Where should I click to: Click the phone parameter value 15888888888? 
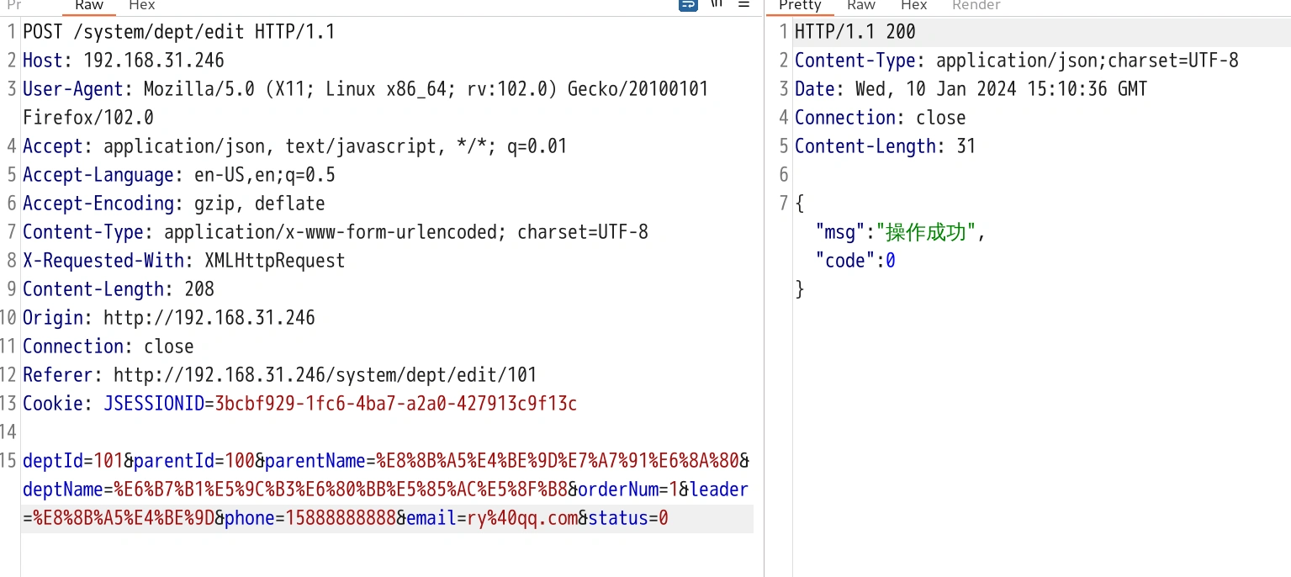click(341, 518)
